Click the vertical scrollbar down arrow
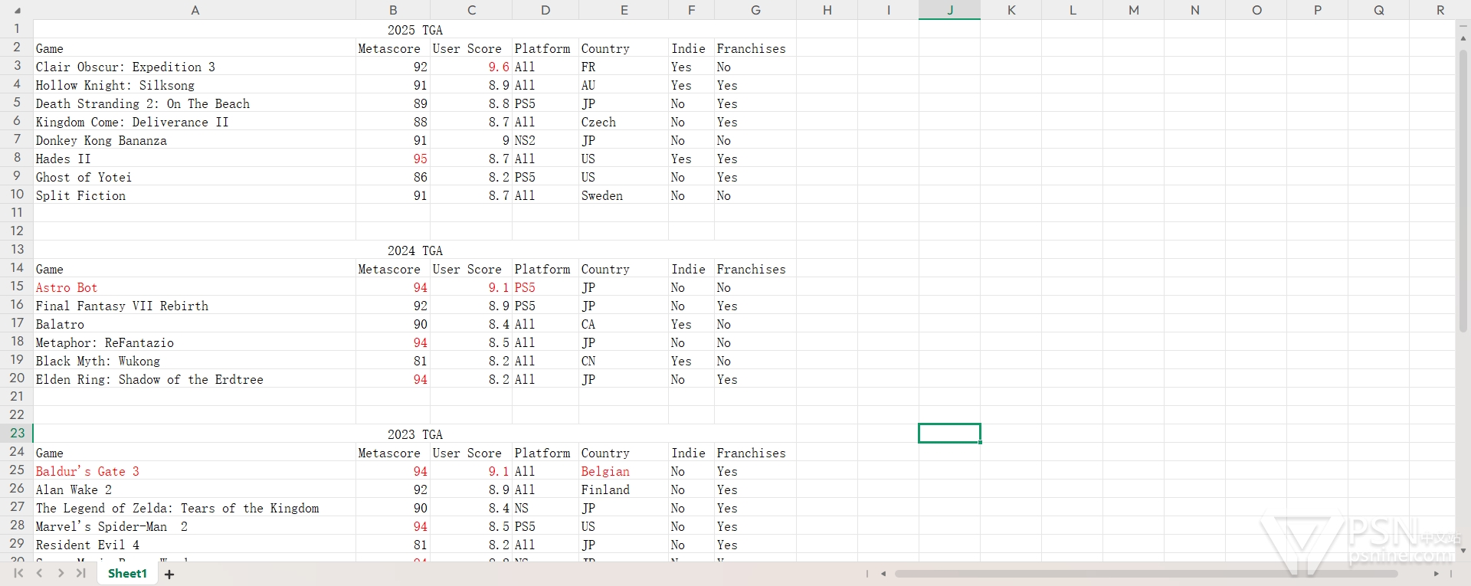 point(1463,550)
